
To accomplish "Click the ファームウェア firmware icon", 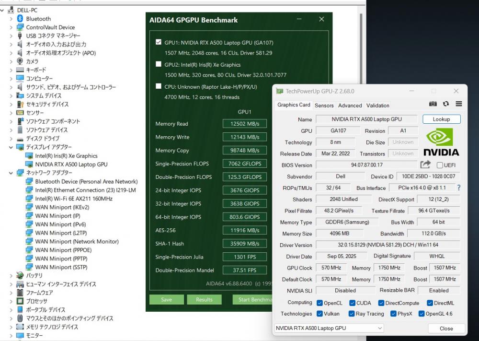I will coord(20,293).
